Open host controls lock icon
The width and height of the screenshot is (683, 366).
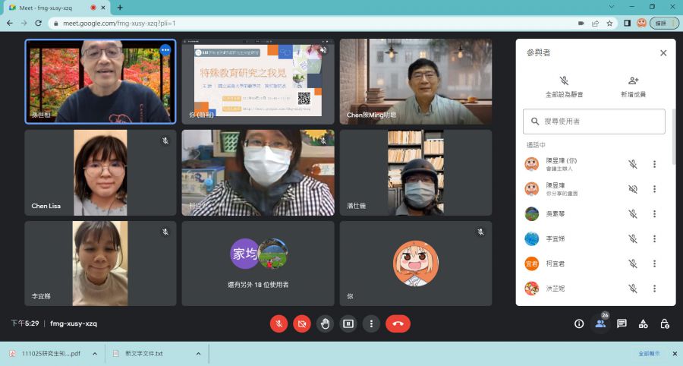point(664,323)
